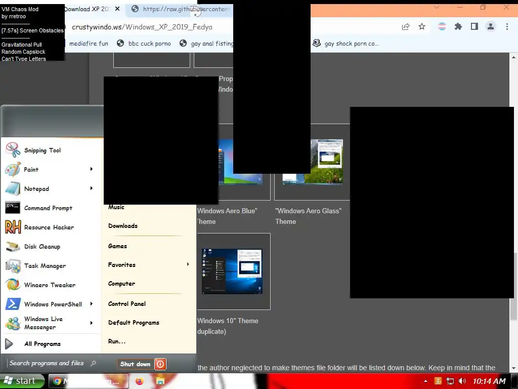Open Downloads from the Start menu
Image resolution: width=518 pixels, height=389 pixels.
[x=123, y=226]
